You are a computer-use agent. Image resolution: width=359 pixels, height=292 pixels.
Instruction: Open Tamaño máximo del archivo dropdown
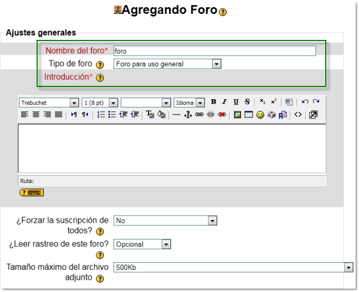[348, 268]
